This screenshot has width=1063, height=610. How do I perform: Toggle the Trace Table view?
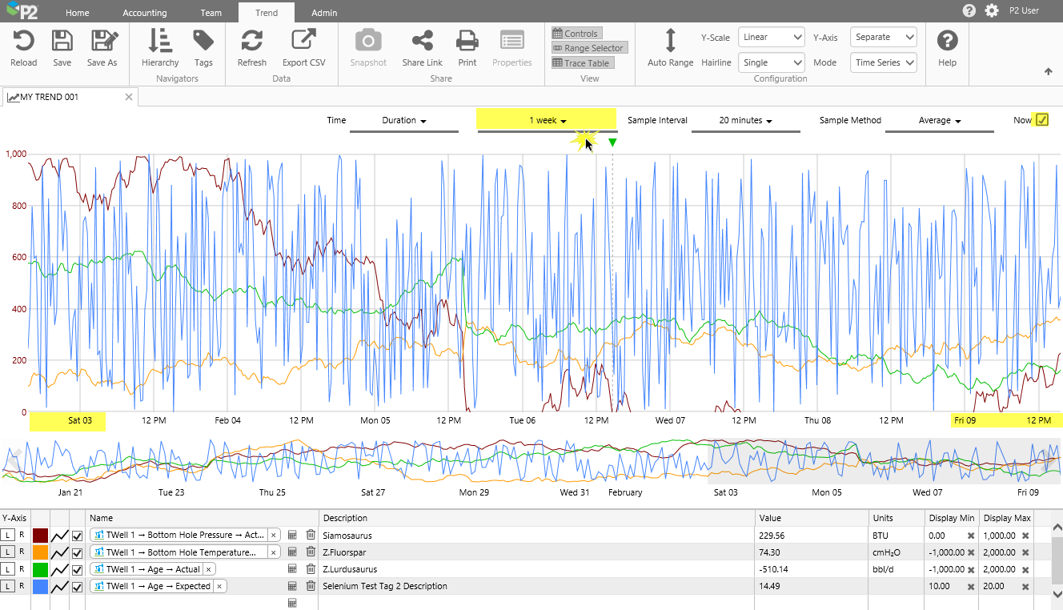(x=581, y=63)
